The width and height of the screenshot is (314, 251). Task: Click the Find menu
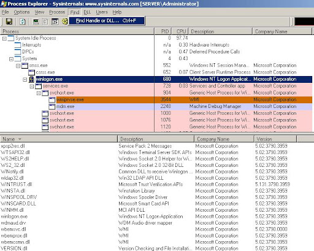coord(75,12)
